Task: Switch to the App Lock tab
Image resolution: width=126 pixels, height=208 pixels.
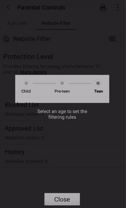Action: pyautogui.click(x=17, y=23)
